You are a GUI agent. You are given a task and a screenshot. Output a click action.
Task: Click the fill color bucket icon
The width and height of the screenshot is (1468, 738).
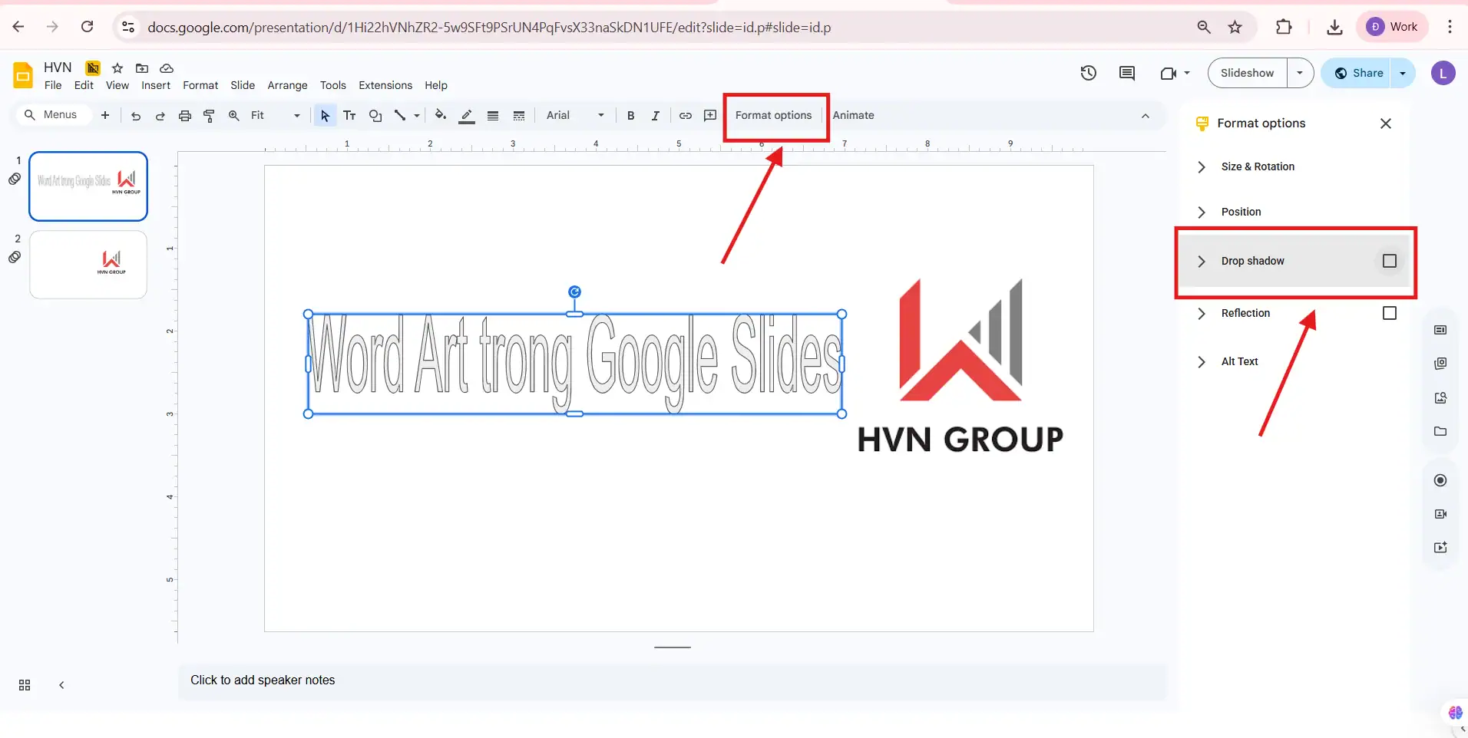[x=440, y=116]
